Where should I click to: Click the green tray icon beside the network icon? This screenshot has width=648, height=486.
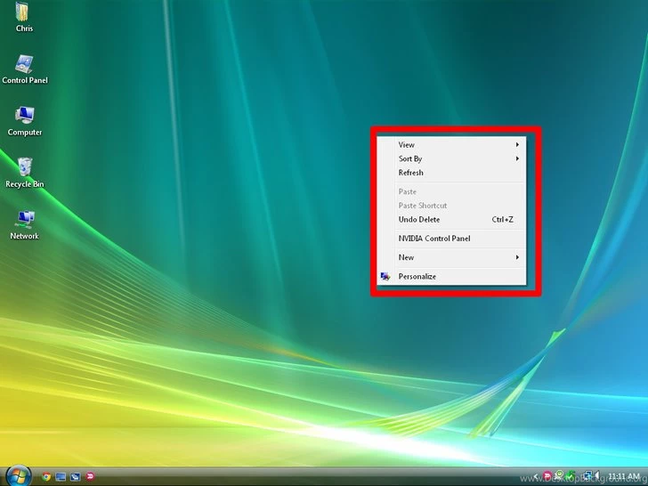(x=571, y=475)
